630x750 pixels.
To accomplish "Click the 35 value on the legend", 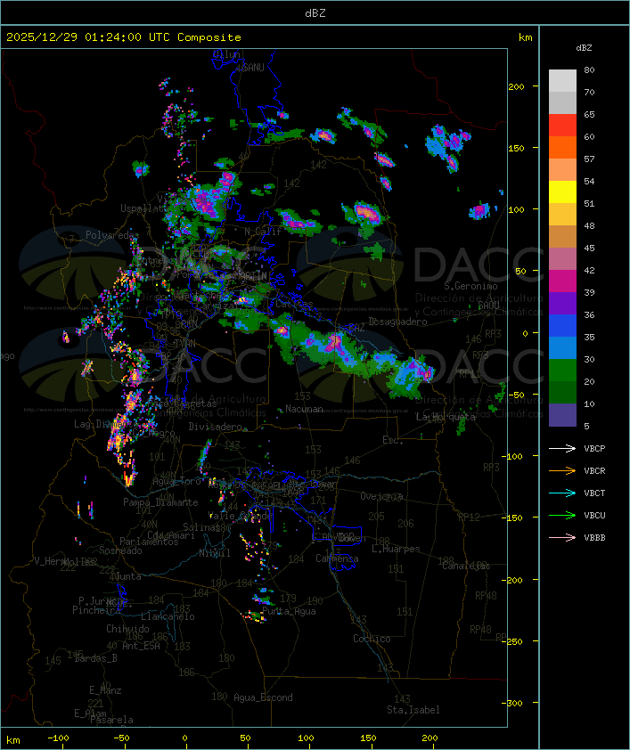I will point(589,338).
